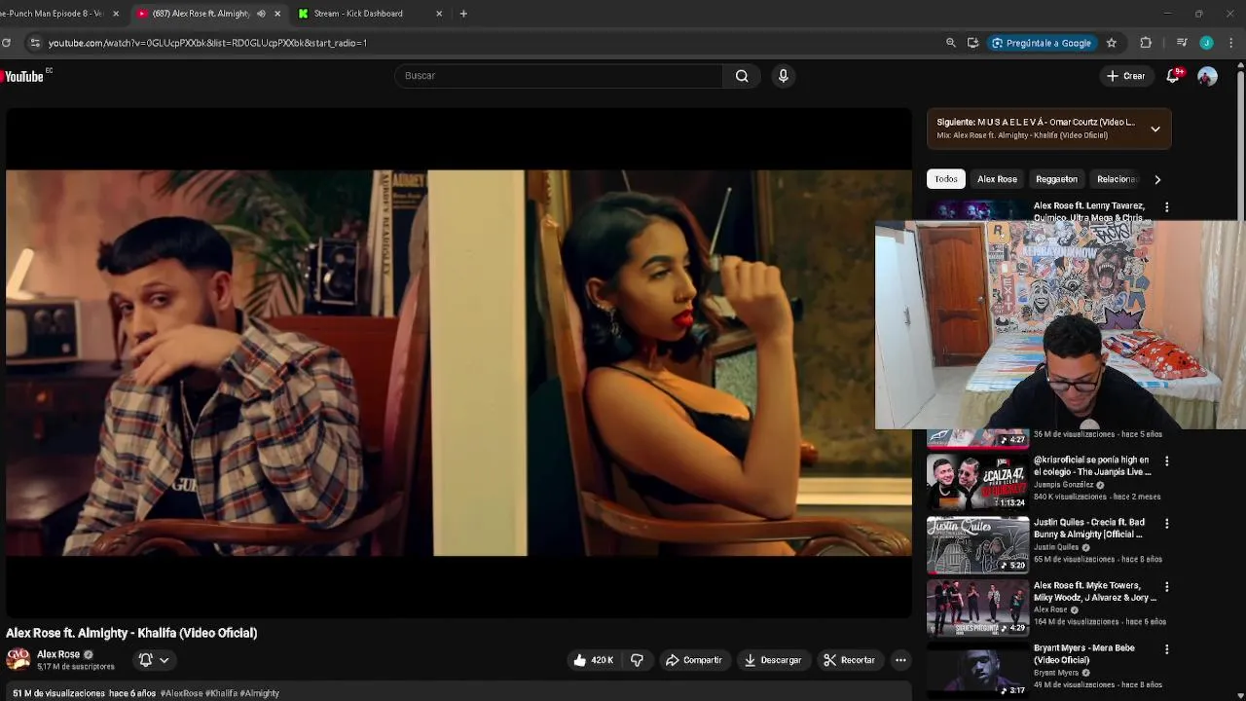Viewport: 1246px width, 701px height.
Task: View site information icon in address bar
Action: pos(35,43)
